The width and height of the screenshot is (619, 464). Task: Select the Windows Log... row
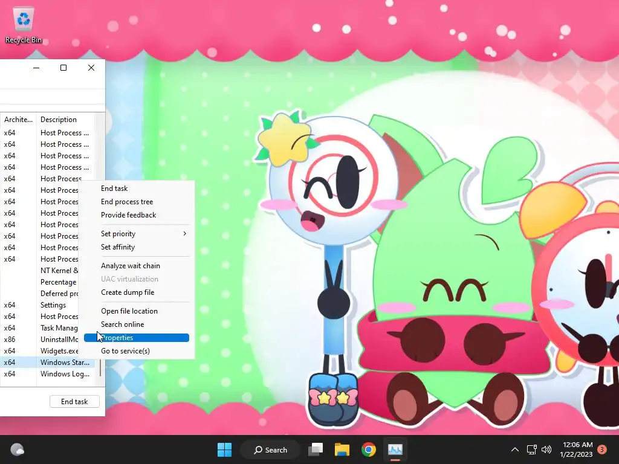[x=47, y=373]
